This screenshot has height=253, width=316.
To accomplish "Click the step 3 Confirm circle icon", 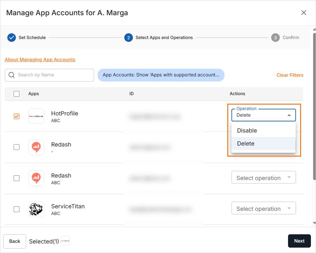I will pos(275,37).
